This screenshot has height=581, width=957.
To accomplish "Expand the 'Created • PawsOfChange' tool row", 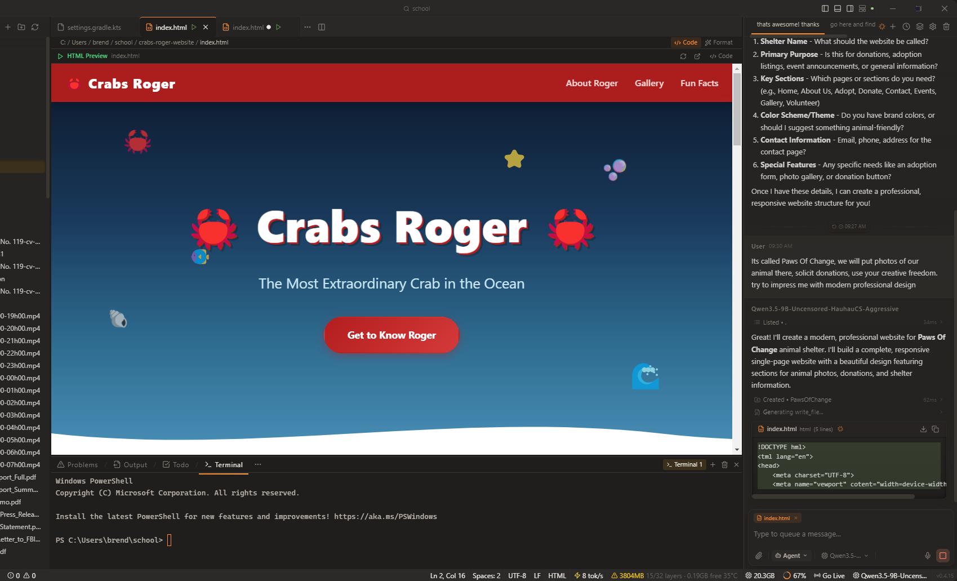I will coord(848,400).
